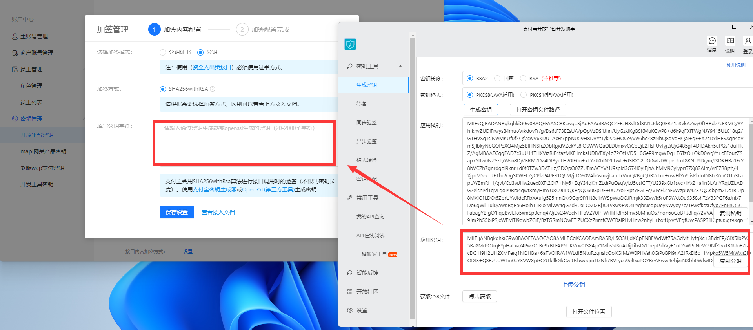753x330 pixels.
Task: Choose RSA (不推荐) key length
Action: point(523,78)
